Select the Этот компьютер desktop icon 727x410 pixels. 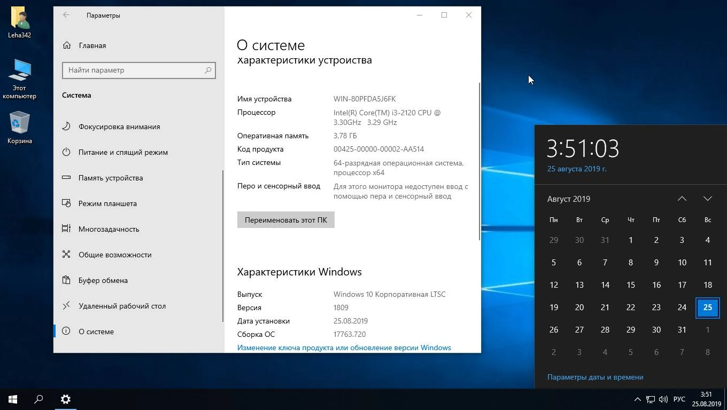pos(20,79)
